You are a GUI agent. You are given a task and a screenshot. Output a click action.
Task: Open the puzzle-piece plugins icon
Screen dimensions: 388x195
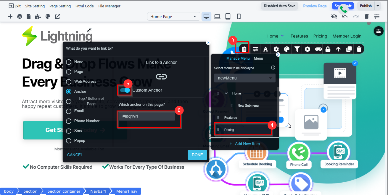[x=38, y=17]
